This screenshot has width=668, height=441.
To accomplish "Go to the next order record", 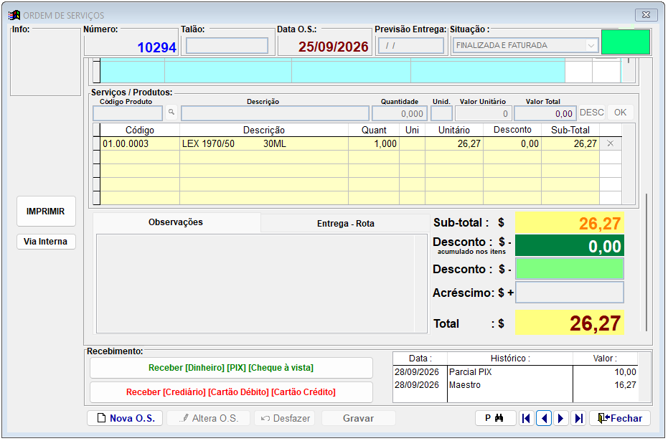I will coord(561,419).
